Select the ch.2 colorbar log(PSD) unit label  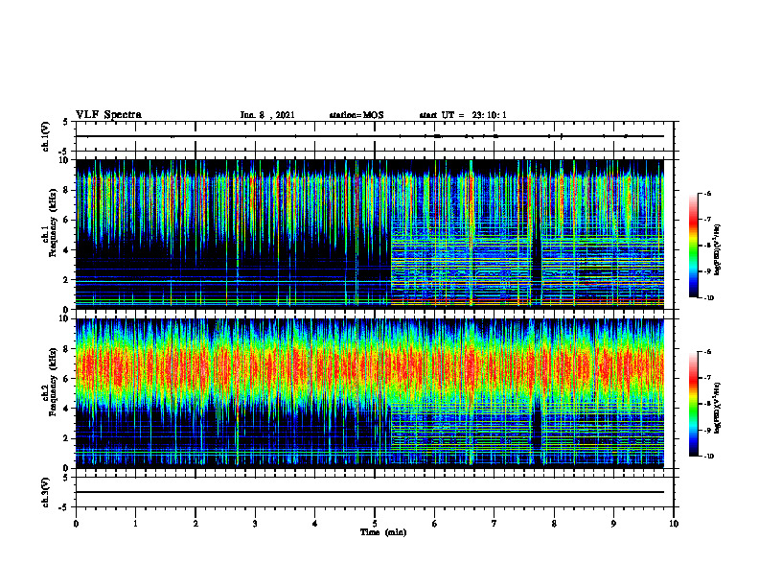[718, 408]
